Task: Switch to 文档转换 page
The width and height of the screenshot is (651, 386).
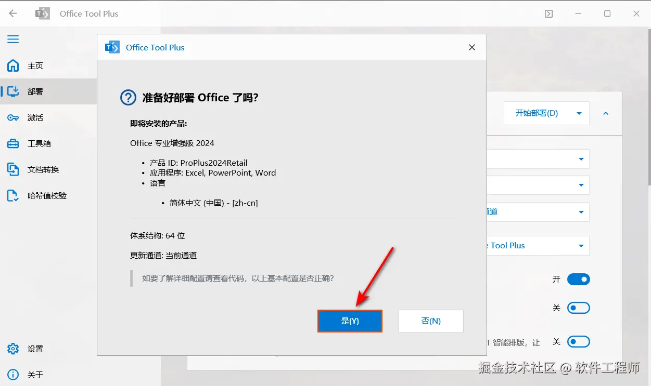Action: tap(48, 169)
